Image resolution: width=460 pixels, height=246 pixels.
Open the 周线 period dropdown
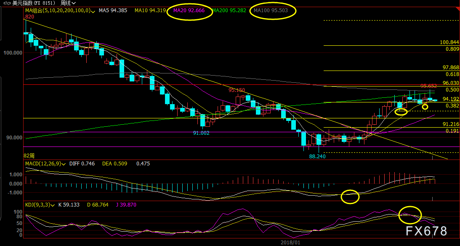[x=68, y=3]
